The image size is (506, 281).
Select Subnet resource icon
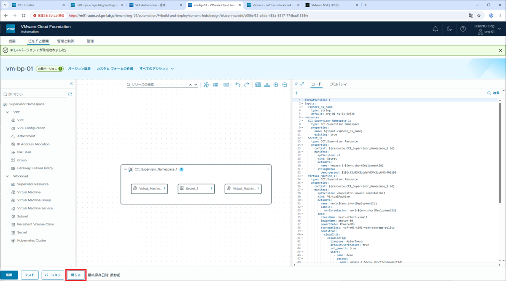[x=14, y=216]
